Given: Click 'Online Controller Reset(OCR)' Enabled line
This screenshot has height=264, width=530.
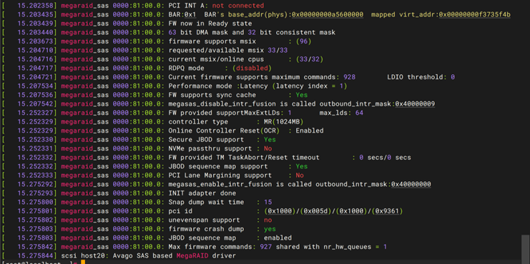Looking at the screenshot, I should tap(246, 131).
